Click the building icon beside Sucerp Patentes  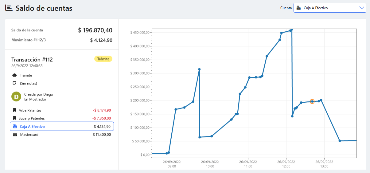(x=14, y=118)
